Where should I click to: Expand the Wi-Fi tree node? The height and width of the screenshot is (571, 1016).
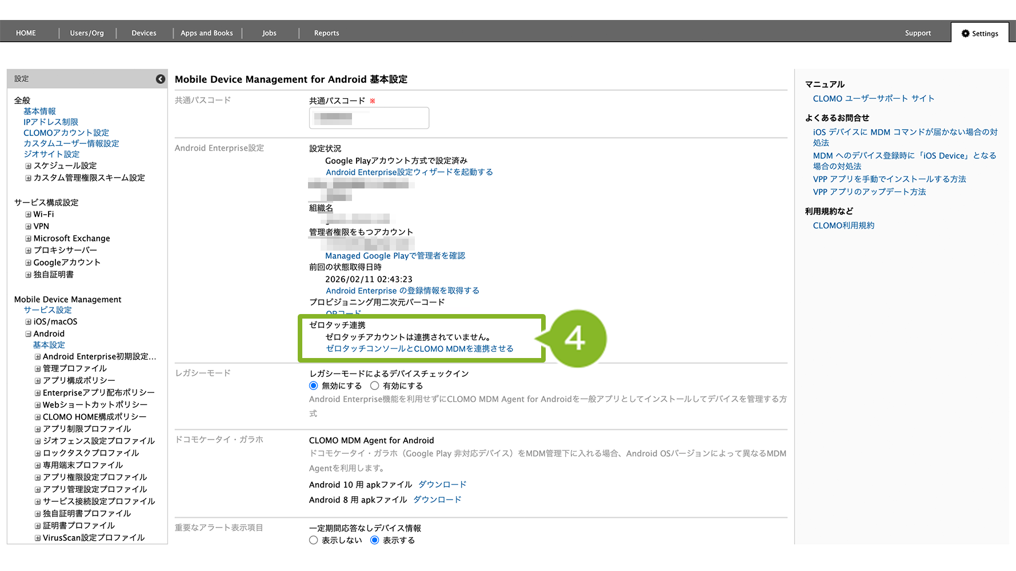tap(28, 215)
